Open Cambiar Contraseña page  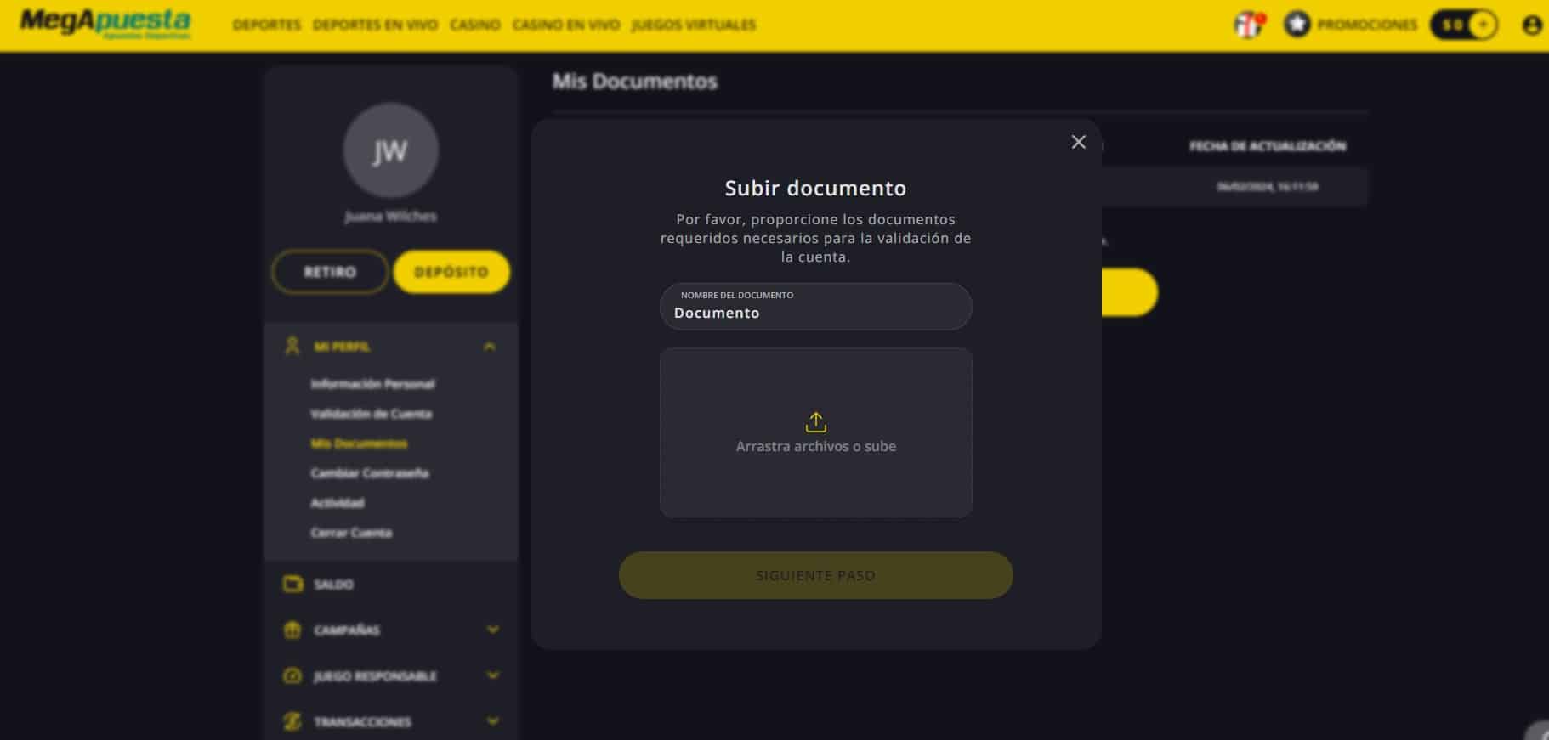pyautogui.click(x=370, y=473)
